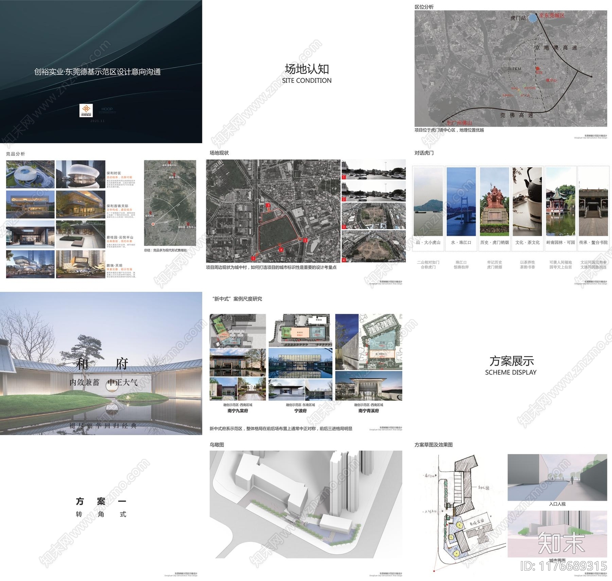Click the 场地现状 slide heading
This screenshot has height=581, width=612.
tap(219, 153)
